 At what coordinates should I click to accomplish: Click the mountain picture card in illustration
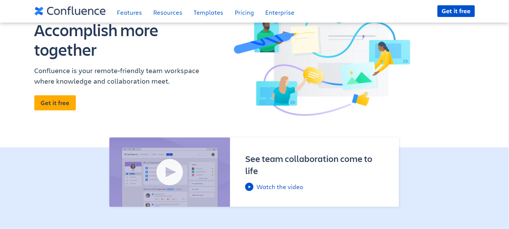[358, 76]
